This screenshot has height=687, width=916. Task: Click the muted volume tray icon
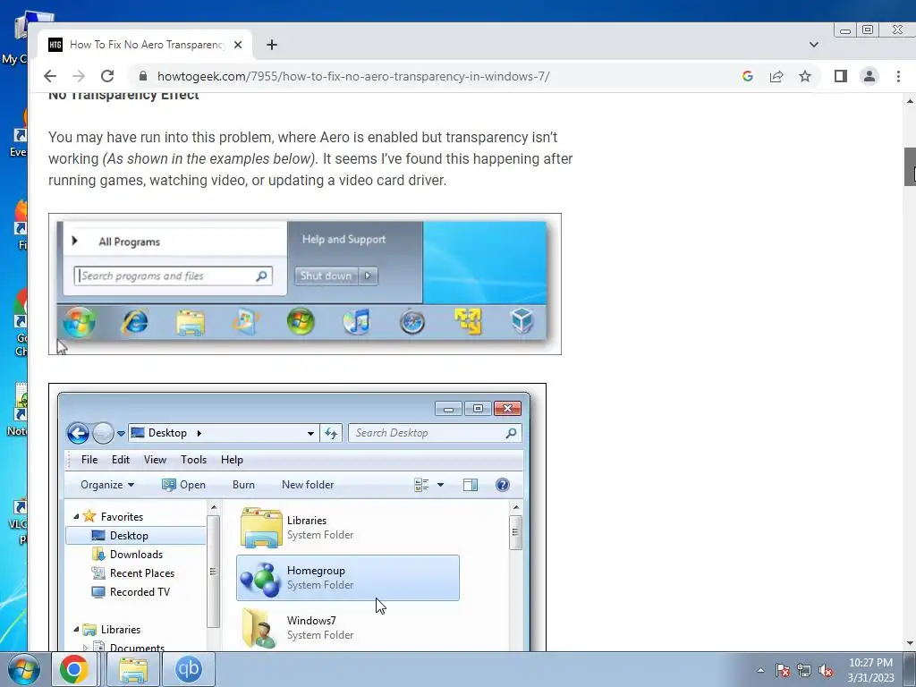(826, 670)
